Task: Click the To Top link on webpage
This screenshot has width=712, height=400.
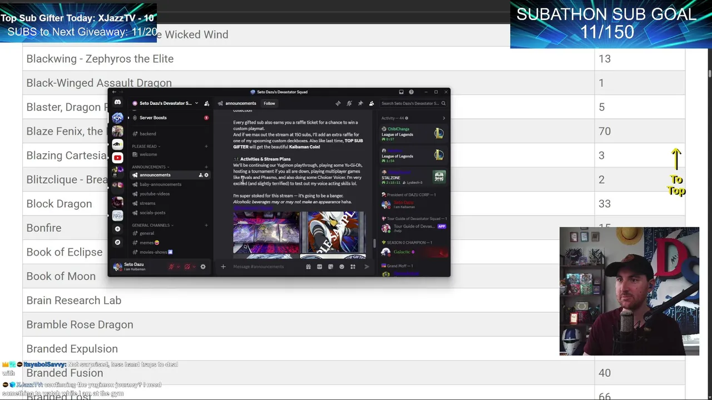Action: (676, 172)
